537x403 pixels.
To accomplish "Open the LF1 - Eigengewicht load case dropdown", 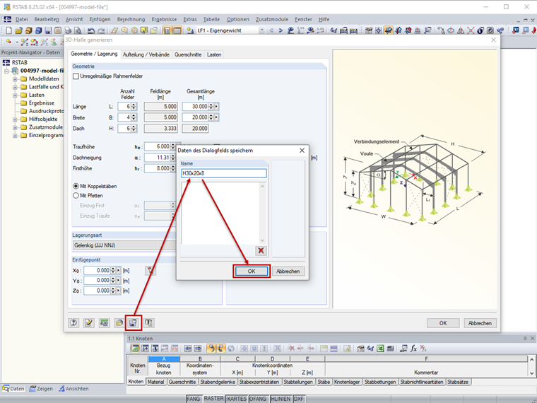I will [x=261, y=30].
